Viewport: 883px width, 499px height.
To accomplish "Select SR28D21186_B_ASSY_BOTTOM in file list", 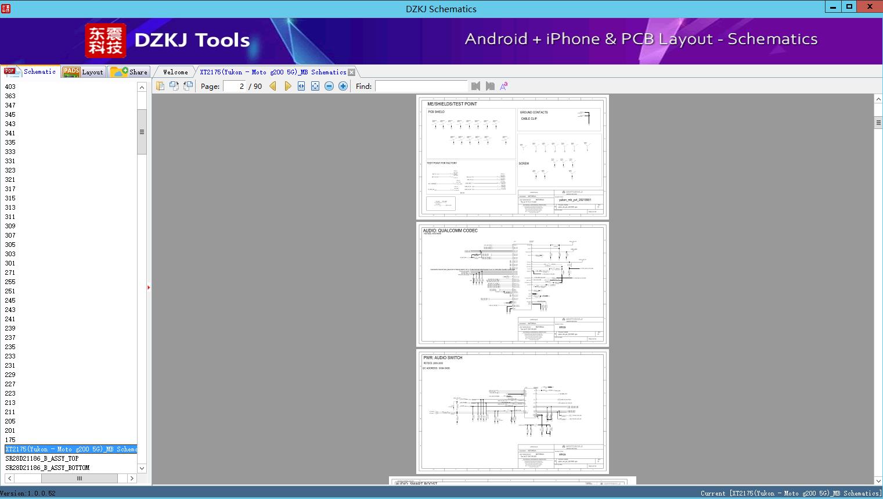I will pyautogui.click(x=48, y=468).
